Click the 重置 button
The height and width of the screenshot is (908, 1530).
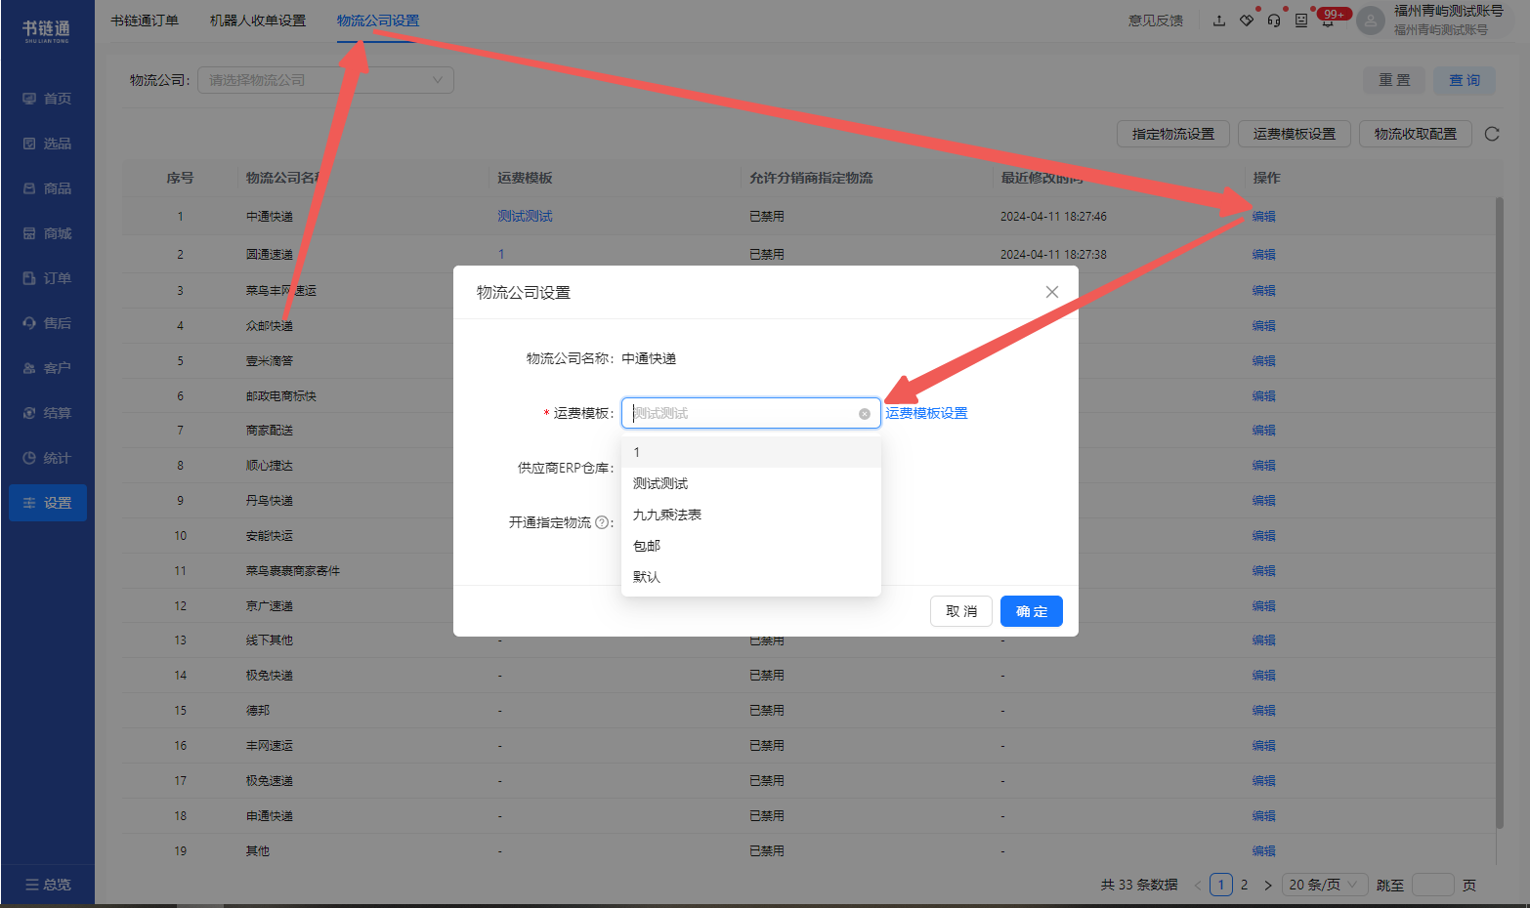pos(1394,80)
